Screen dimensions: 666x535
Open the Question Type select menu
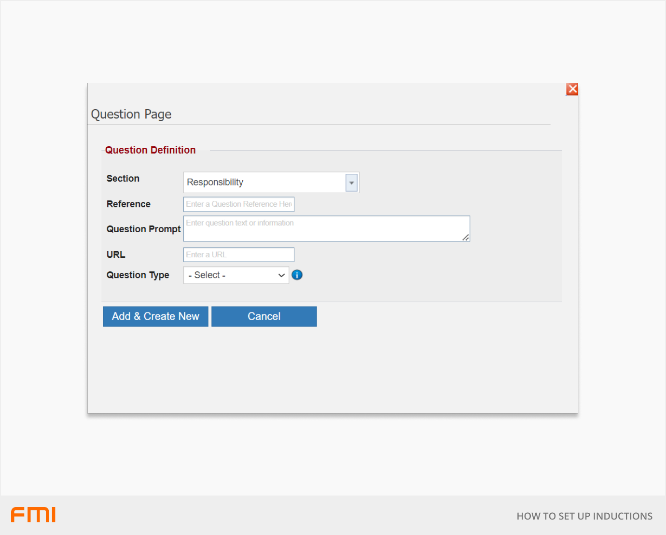pos(236,275)
